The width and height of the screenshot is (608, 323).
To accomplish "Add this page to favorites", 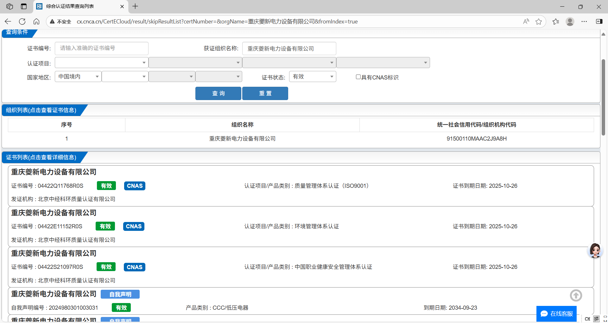I will click(538, 22).
